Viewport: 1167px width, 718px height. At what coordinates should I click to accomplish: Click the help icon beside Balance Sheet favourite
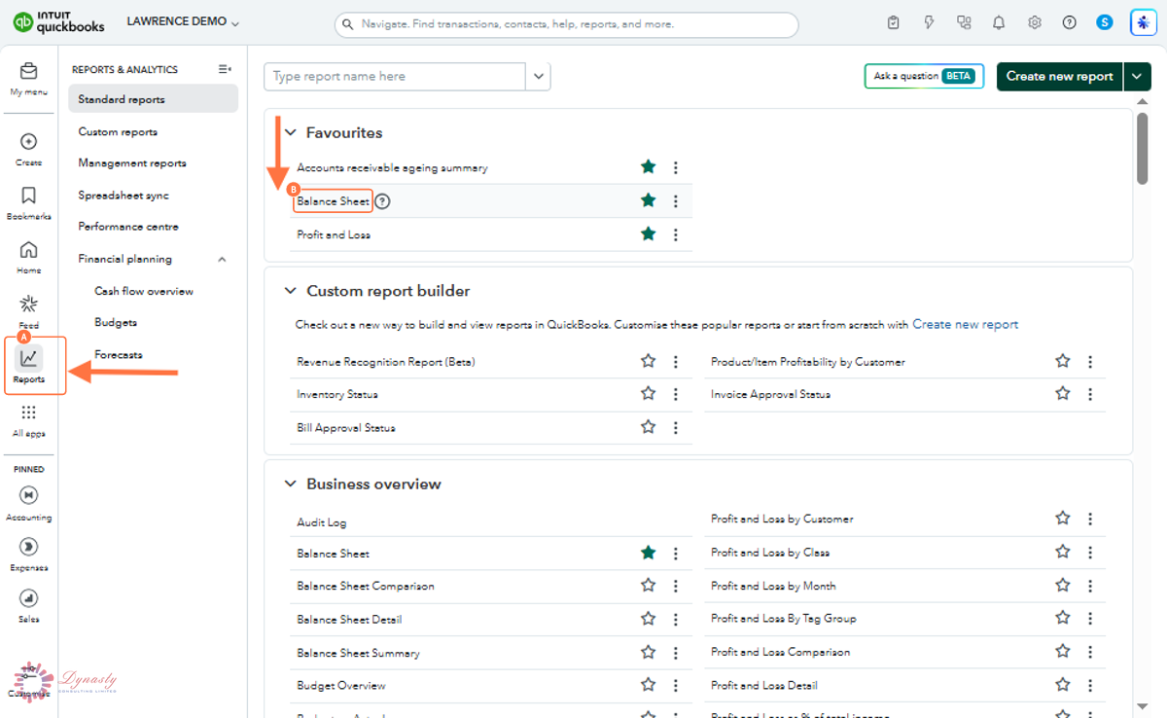pyautogui.click(x=382, y=201)
